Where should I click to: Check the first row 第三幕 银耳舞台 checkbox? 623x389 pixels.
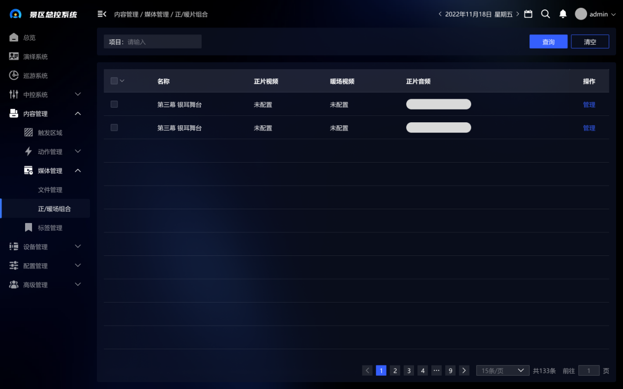(x=114, y=104)
